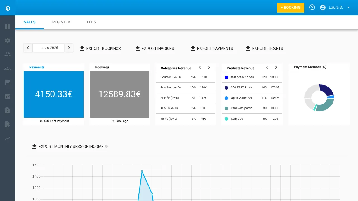Image resolution: width=358 pixels, height=201 pixels.
Task: Click the user profile avatar icon
Action: pos(323,7)
